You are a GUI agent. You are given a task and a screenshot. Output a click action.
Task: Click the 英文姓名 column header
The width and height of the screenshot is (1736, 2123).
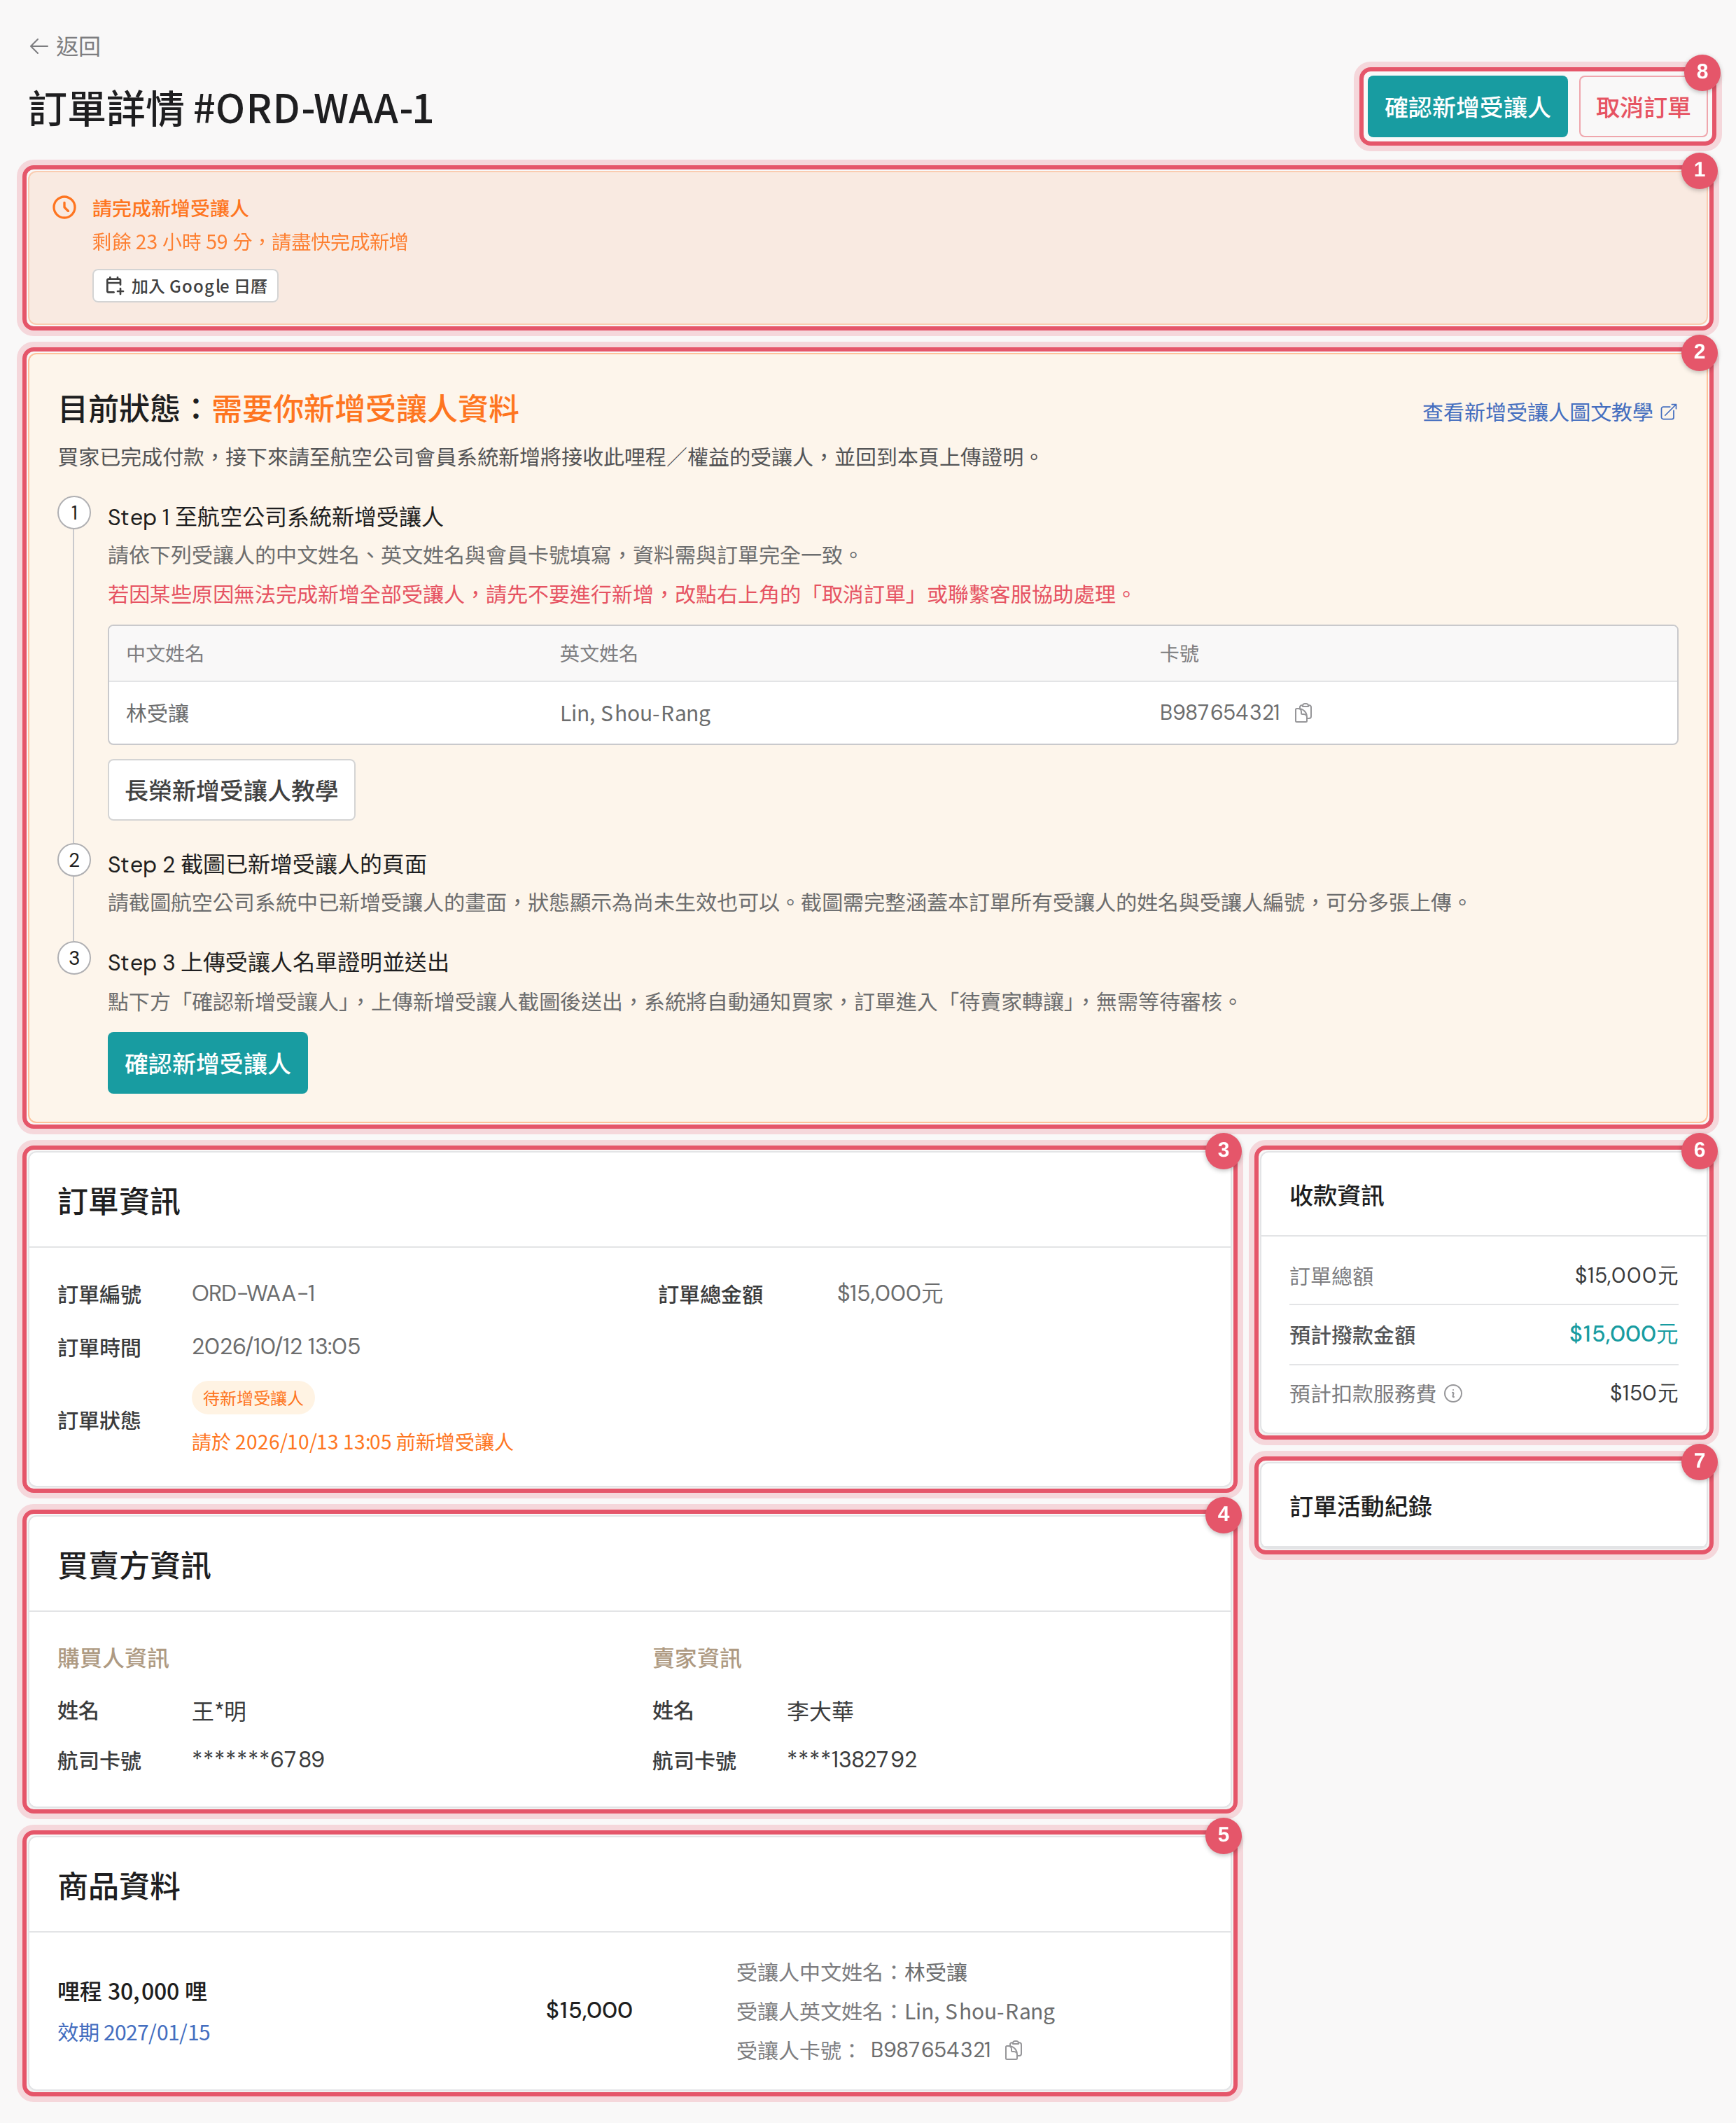599,653
